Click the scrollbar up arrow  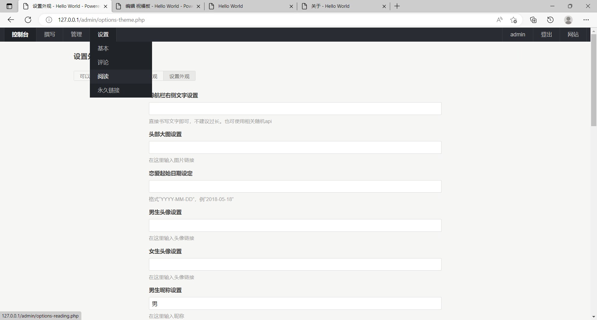594,31
